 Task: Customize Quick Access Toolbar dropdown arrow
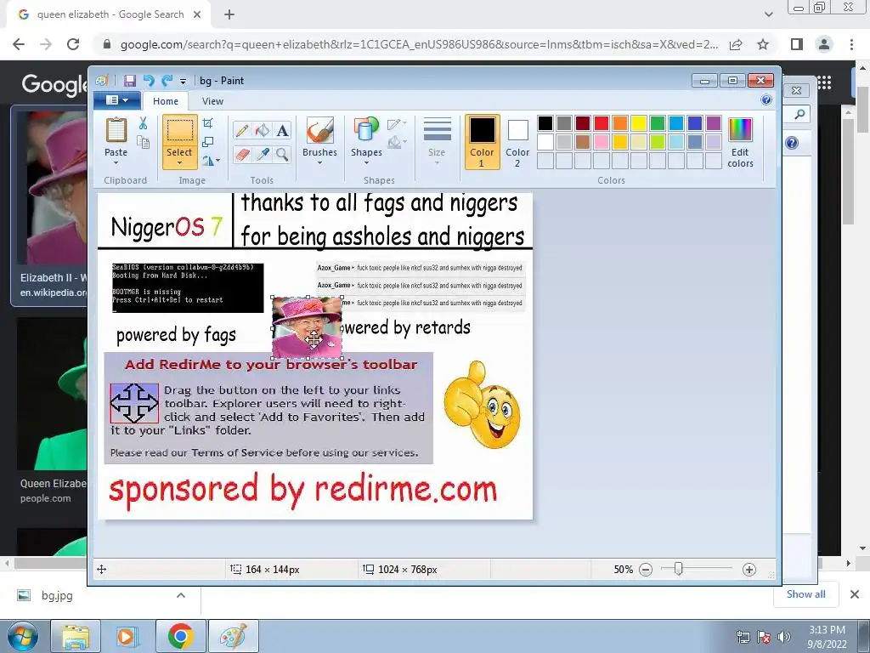[x=183, y=81]
